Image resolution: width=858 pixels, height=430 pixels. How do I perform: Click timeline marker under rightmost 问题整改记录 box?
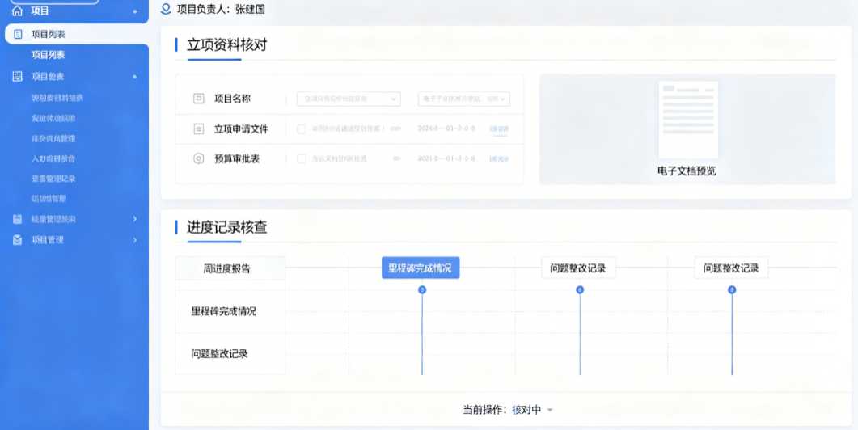[732, 289]
